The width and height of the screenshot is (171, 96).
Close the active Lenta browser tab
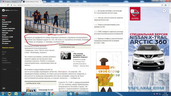[41, 2]
